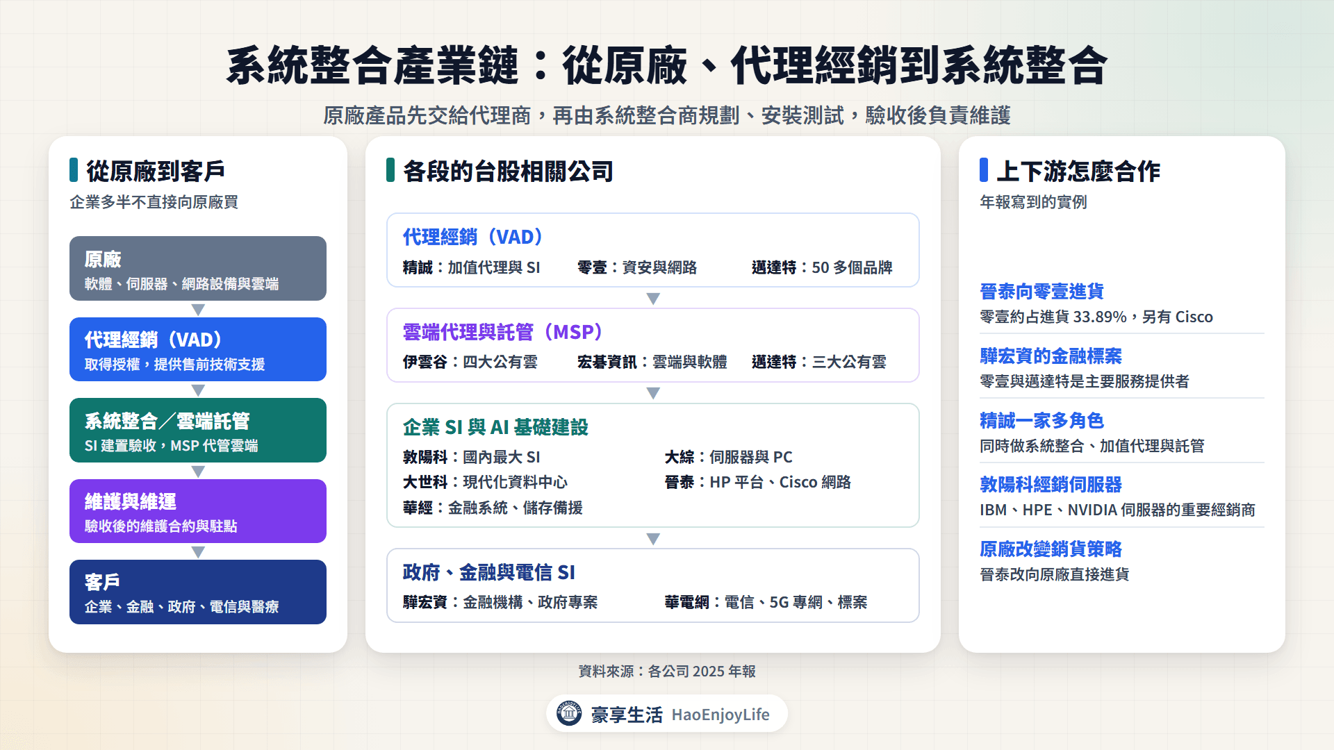Click 晉泰改向原廠直接進貨 text
This screenshot has width=1334, height=750.
click(1054, 574)
